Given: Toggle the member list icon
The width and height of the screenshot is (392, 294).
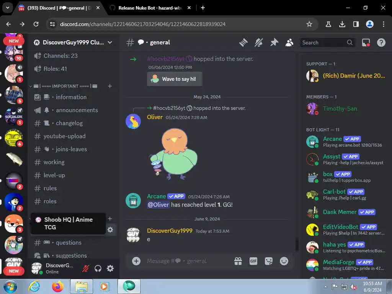Looking at the screenshot, I should [x=289, y=42].
